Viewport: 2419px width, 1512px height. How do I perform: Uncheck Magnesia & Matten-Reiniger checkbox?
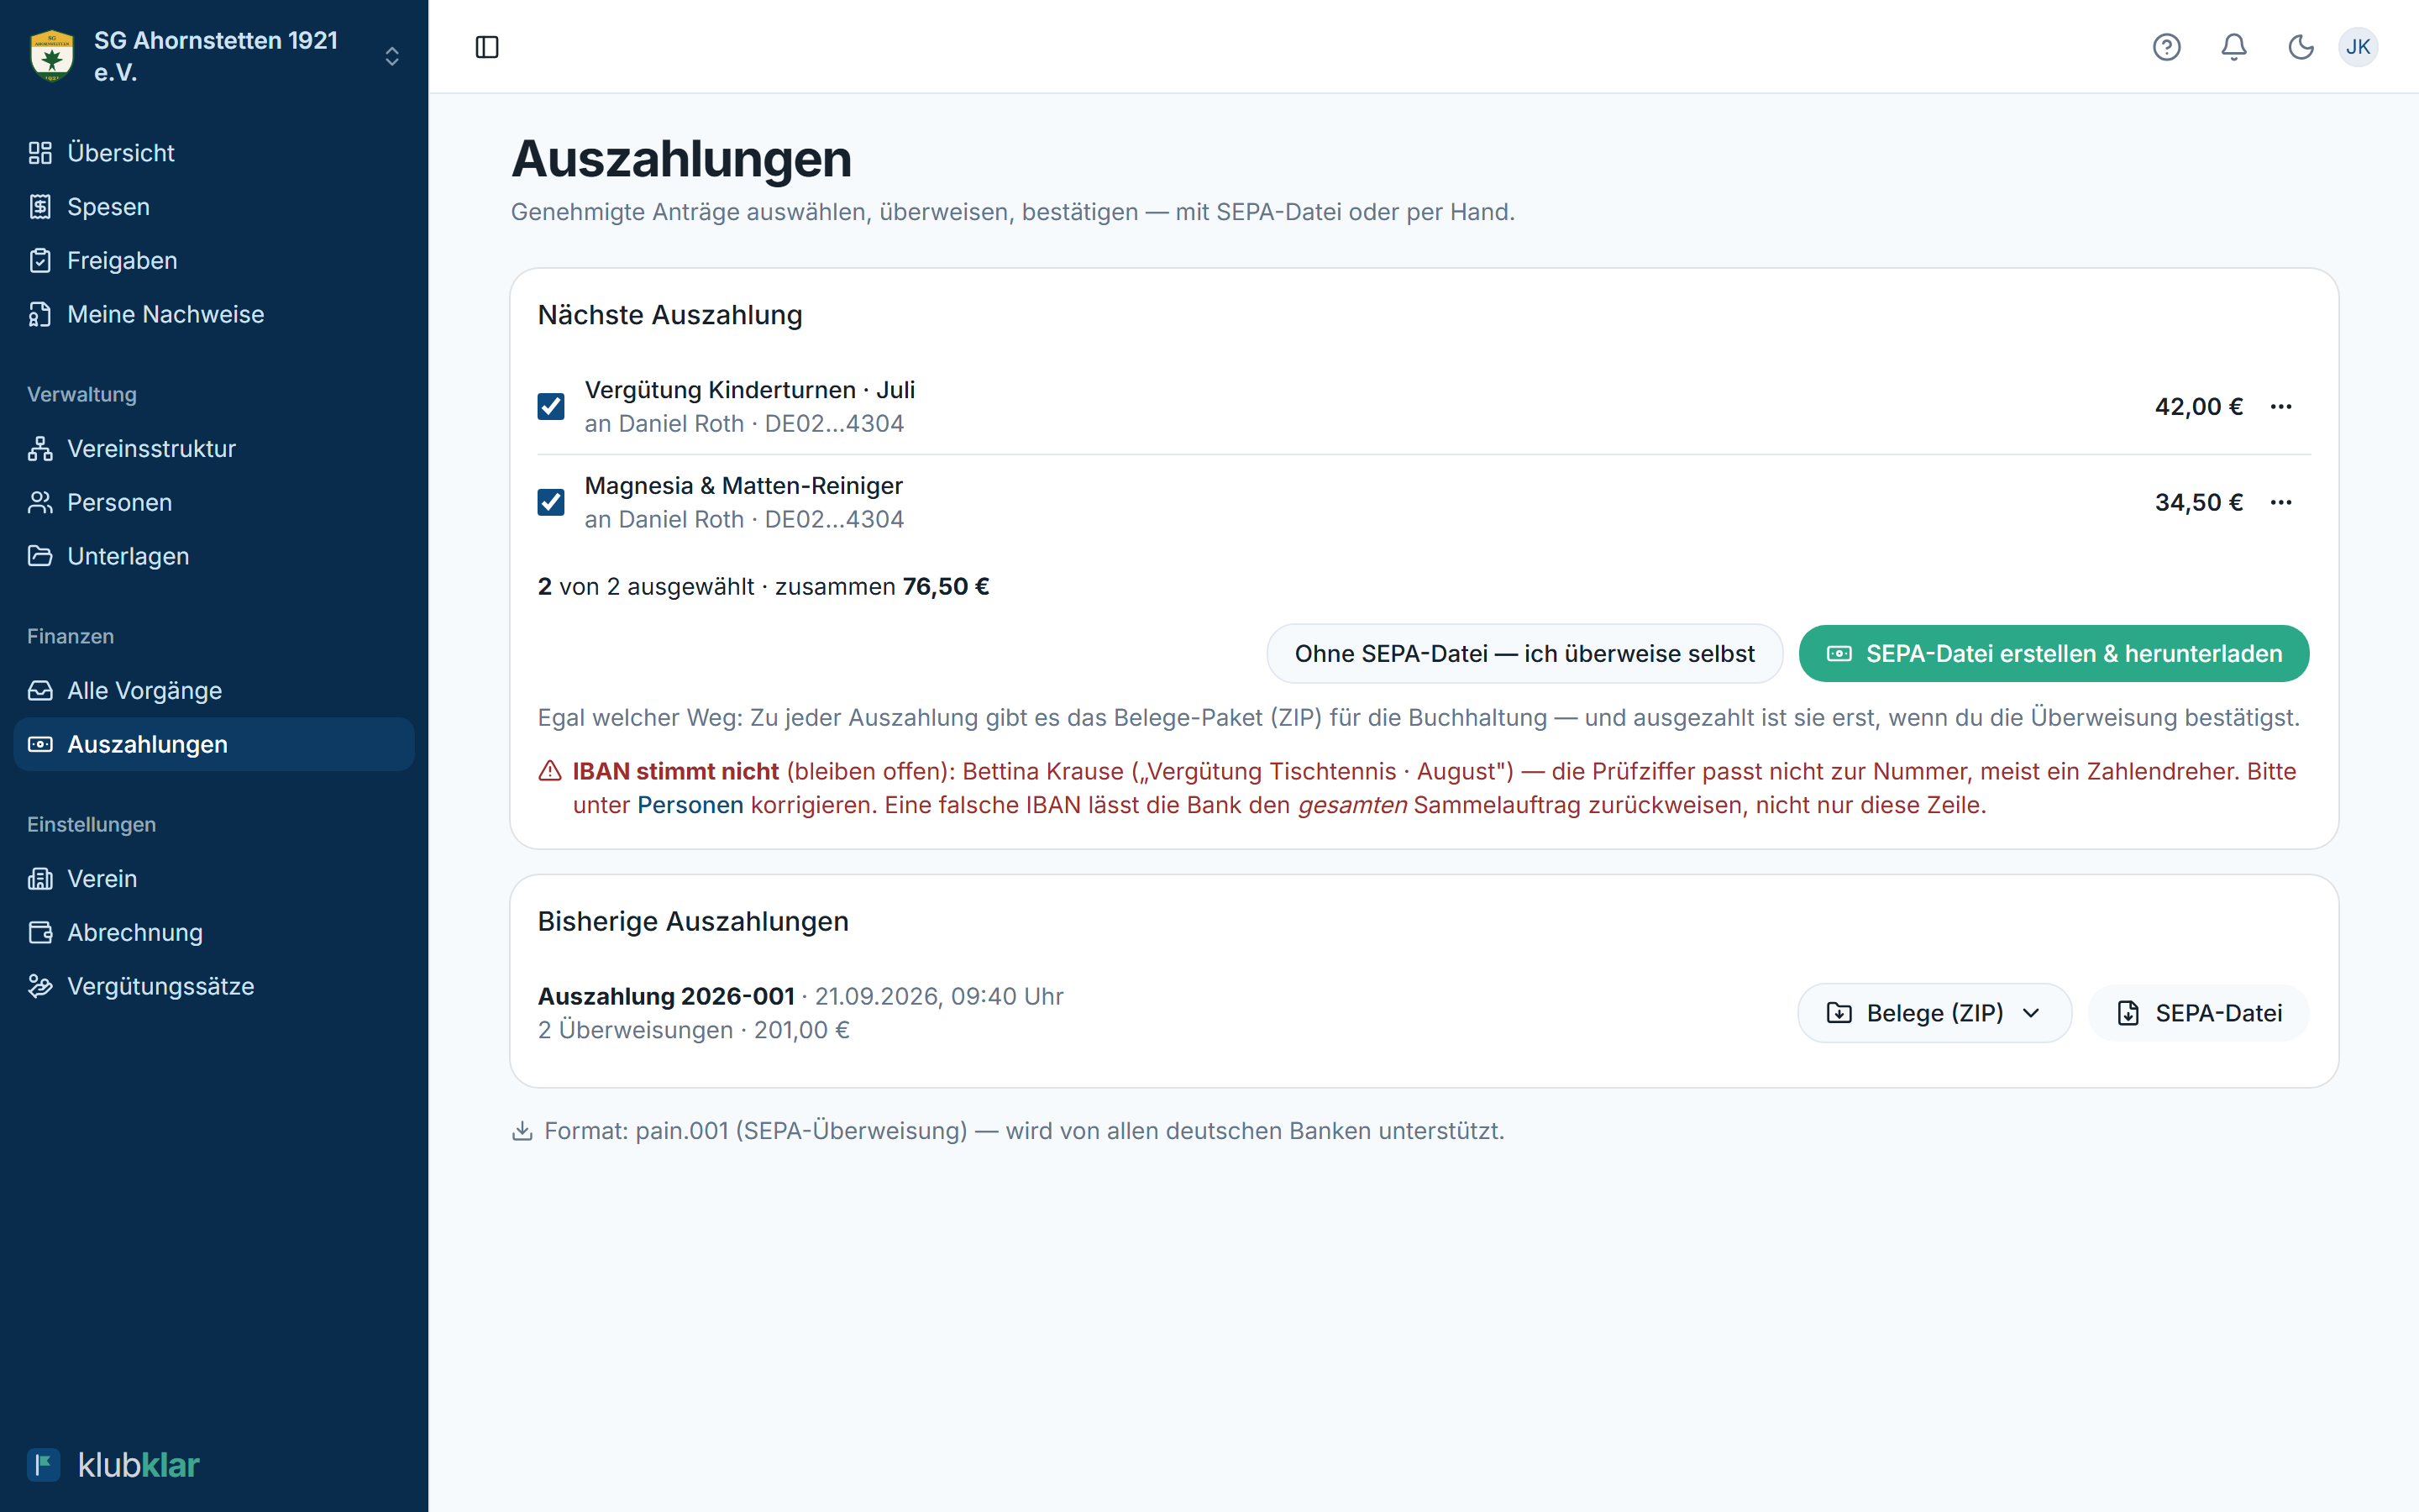point(551,502)
